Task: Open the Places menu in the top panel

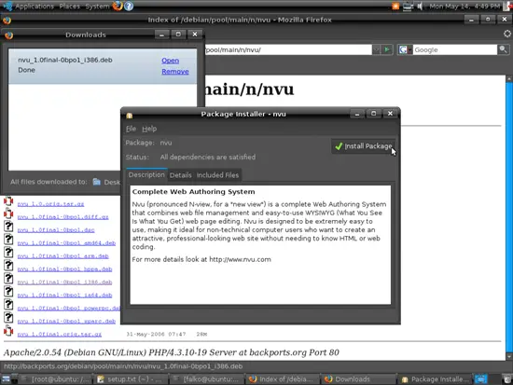Action: (x=69, y=7)
